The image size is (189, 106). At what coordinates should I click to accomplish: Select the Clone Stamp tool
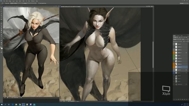(1, 23)
